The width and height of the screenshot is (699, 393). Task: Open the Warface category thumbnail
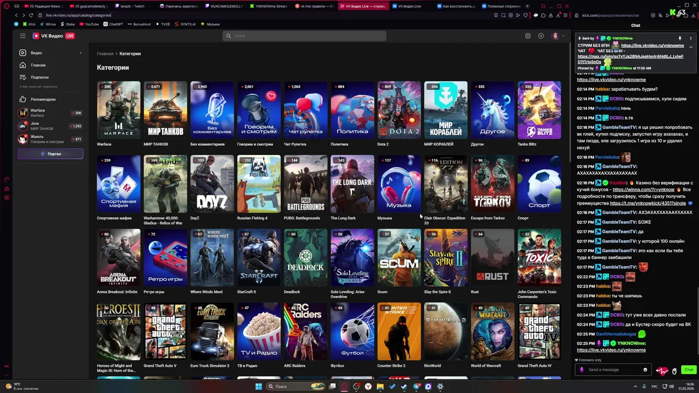(119, 110)
